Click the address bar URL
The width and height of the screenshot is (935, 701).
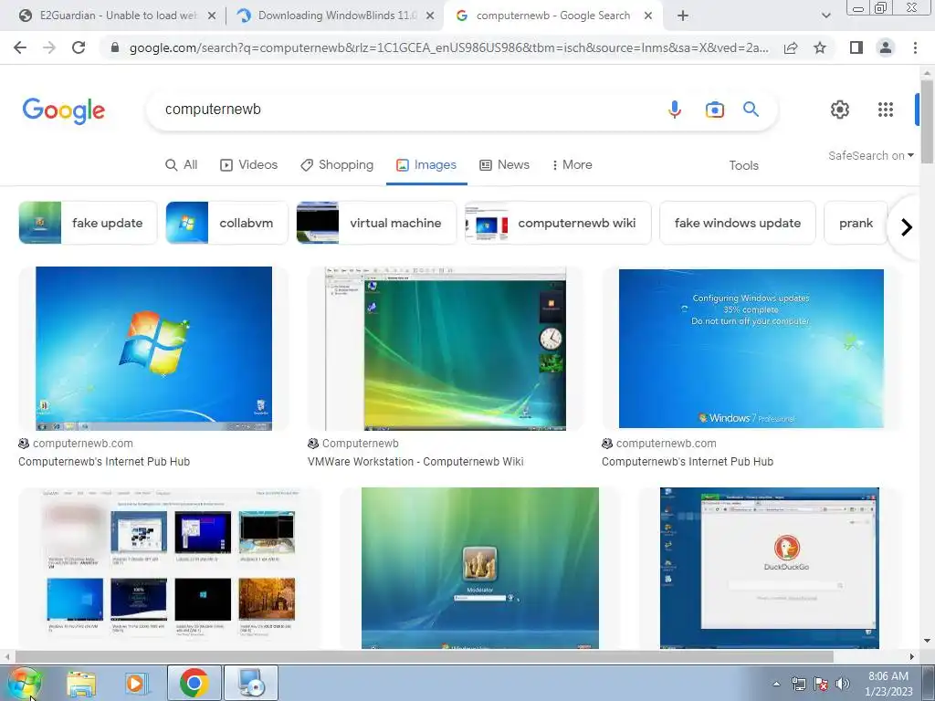tap(448, 47)
